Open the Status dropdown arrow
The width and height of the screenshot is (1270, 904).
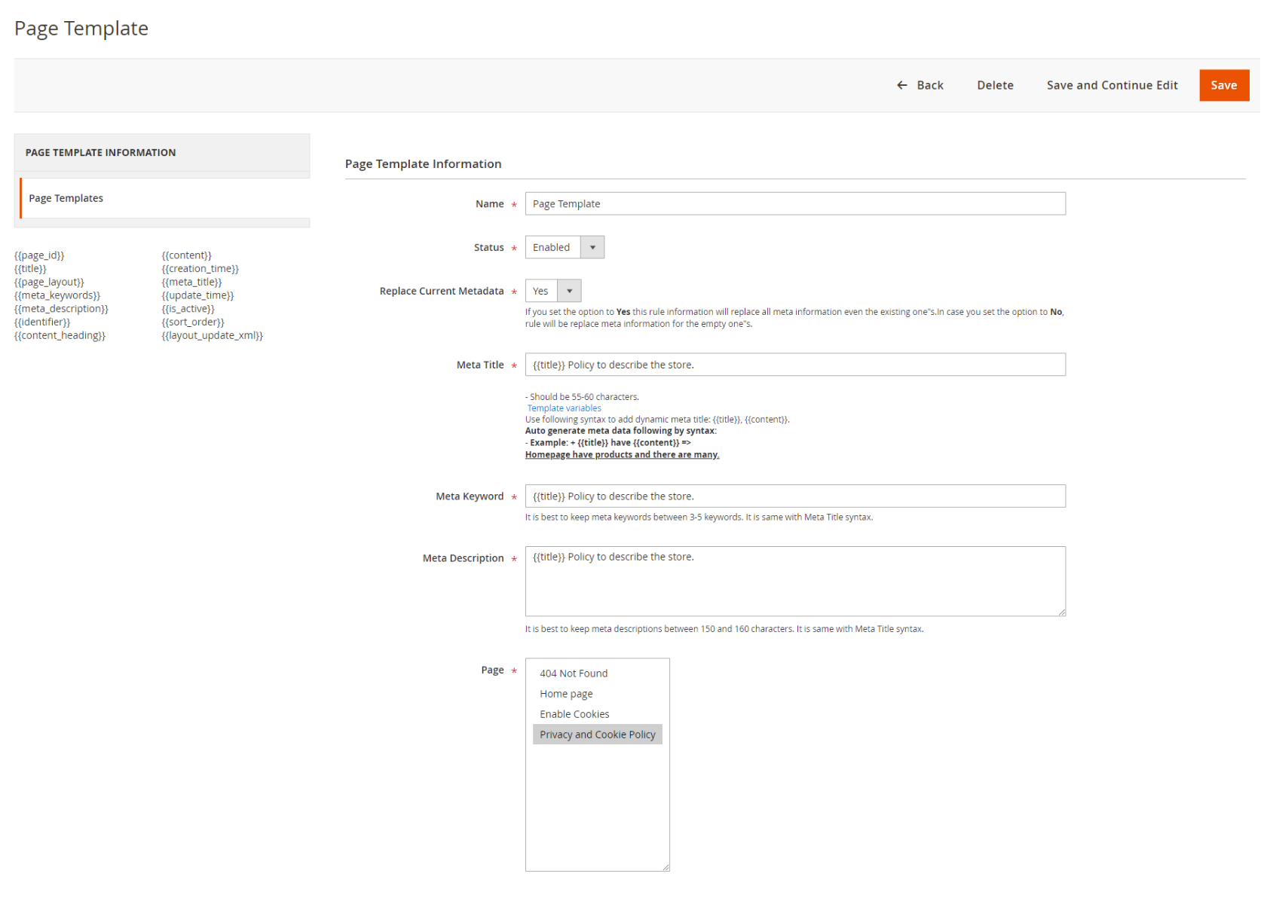592,247
